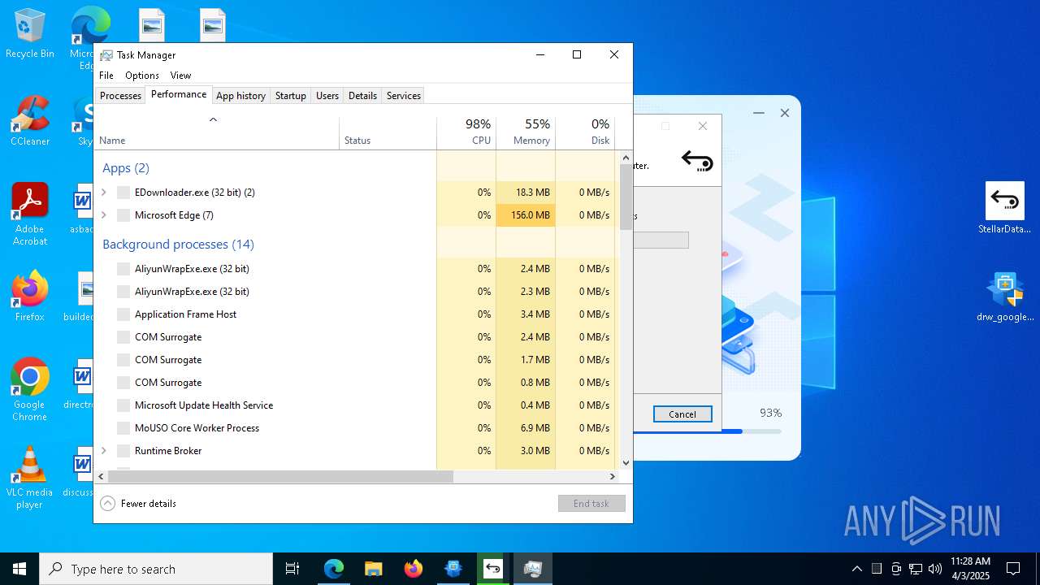Open the Windows Start menu
Screen dimensions: 1040x585
[19, 569]
